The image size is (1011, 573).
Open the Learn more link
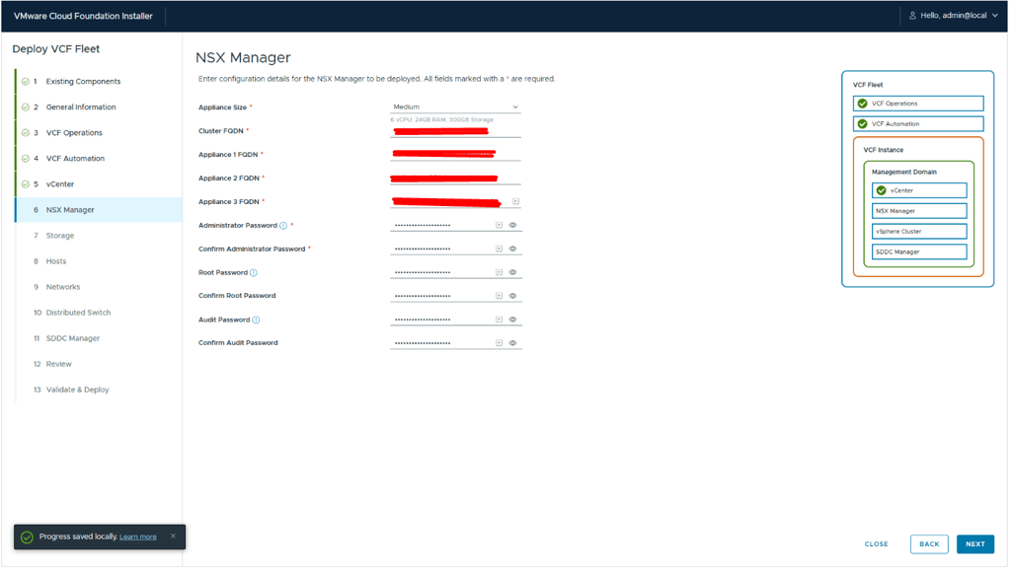coord(138,538)
